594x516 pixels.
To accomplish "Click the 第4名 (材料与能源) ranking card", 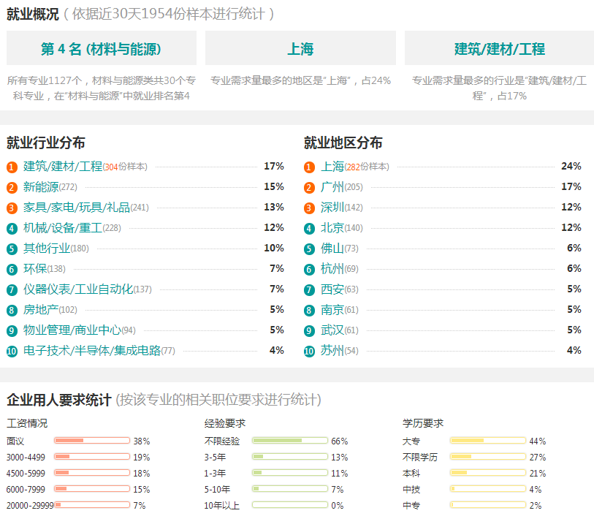I will click(x=102, y=48).
